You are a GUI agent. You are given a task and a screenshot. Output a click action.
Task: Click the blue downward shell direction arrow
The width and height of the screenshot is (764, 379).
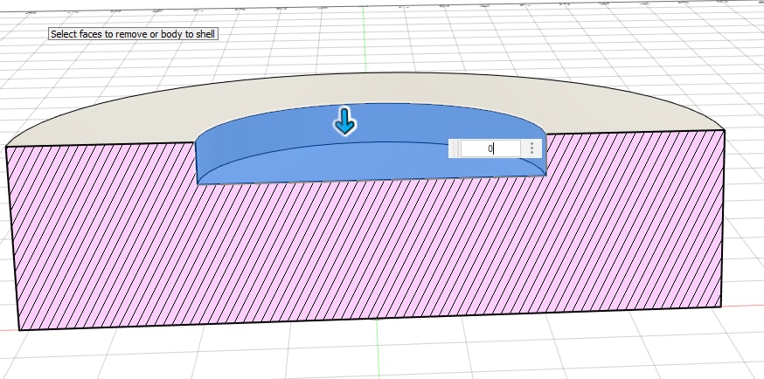345,121
